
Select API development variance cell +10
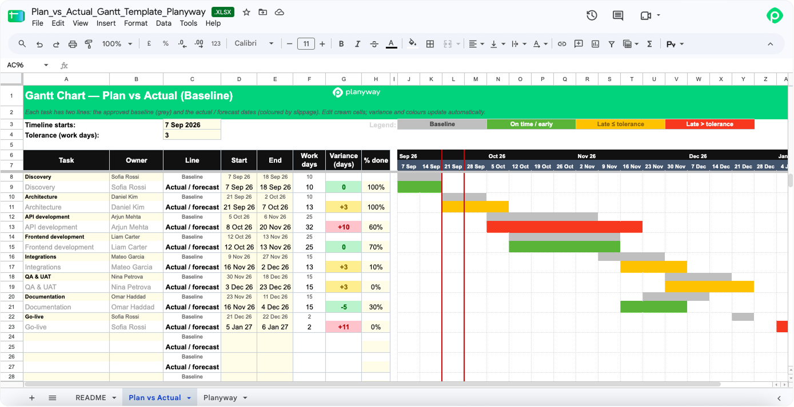(344, 227)
